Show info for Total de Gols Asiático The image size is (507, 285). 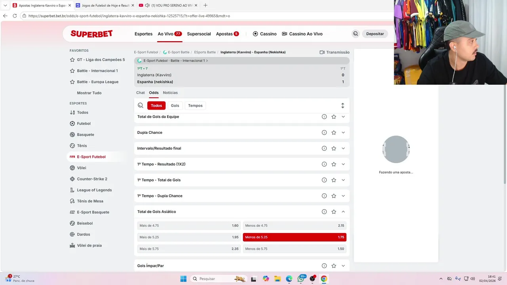pos(324,212)
